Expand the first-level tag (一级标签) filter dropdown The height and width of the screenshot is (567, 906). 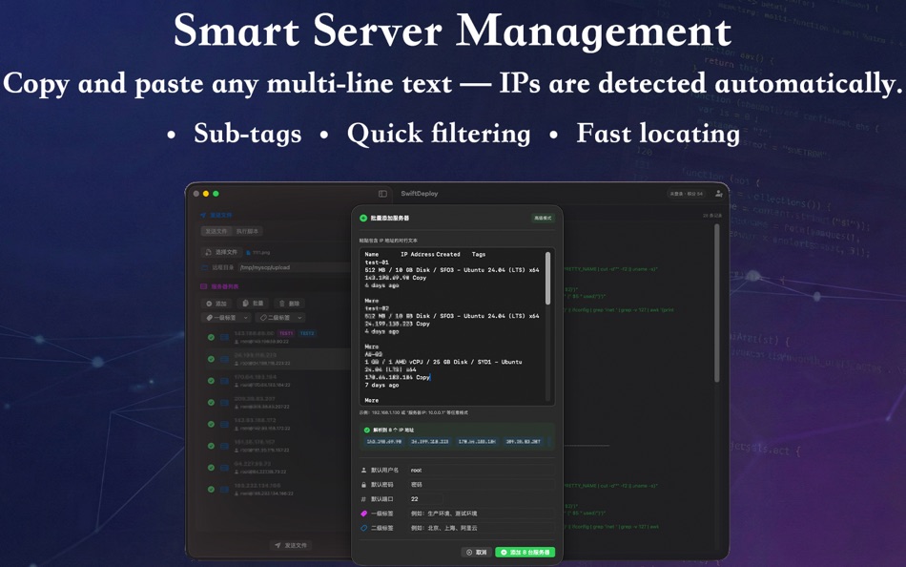(x=227, y=317)
